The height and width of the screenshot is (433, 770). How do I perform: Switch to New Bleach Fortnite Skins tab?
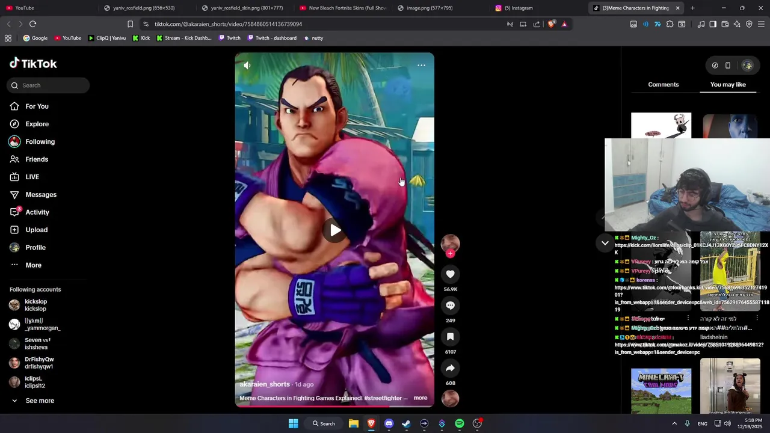point(343,8)
